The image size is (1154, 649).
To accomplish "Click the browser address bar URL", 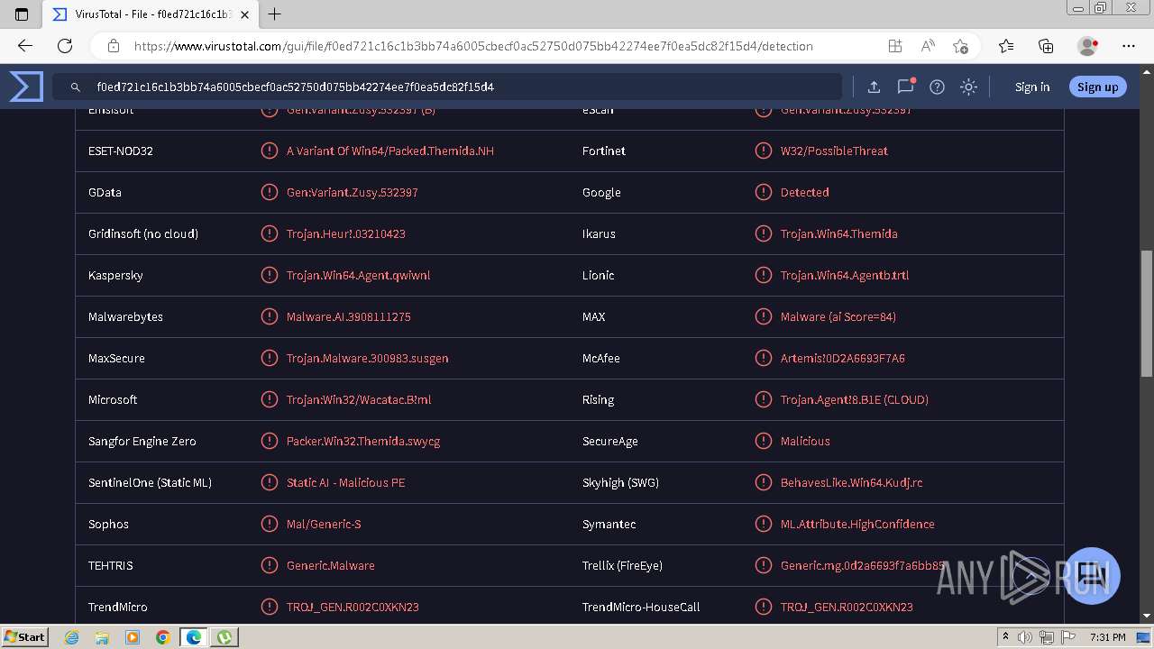I will point(473,46).
